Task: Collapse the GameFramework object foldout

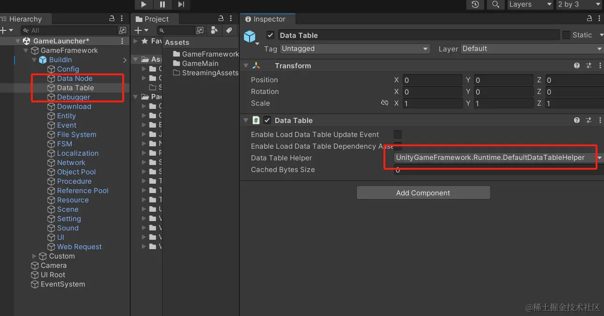Action: tap(26, 50)
